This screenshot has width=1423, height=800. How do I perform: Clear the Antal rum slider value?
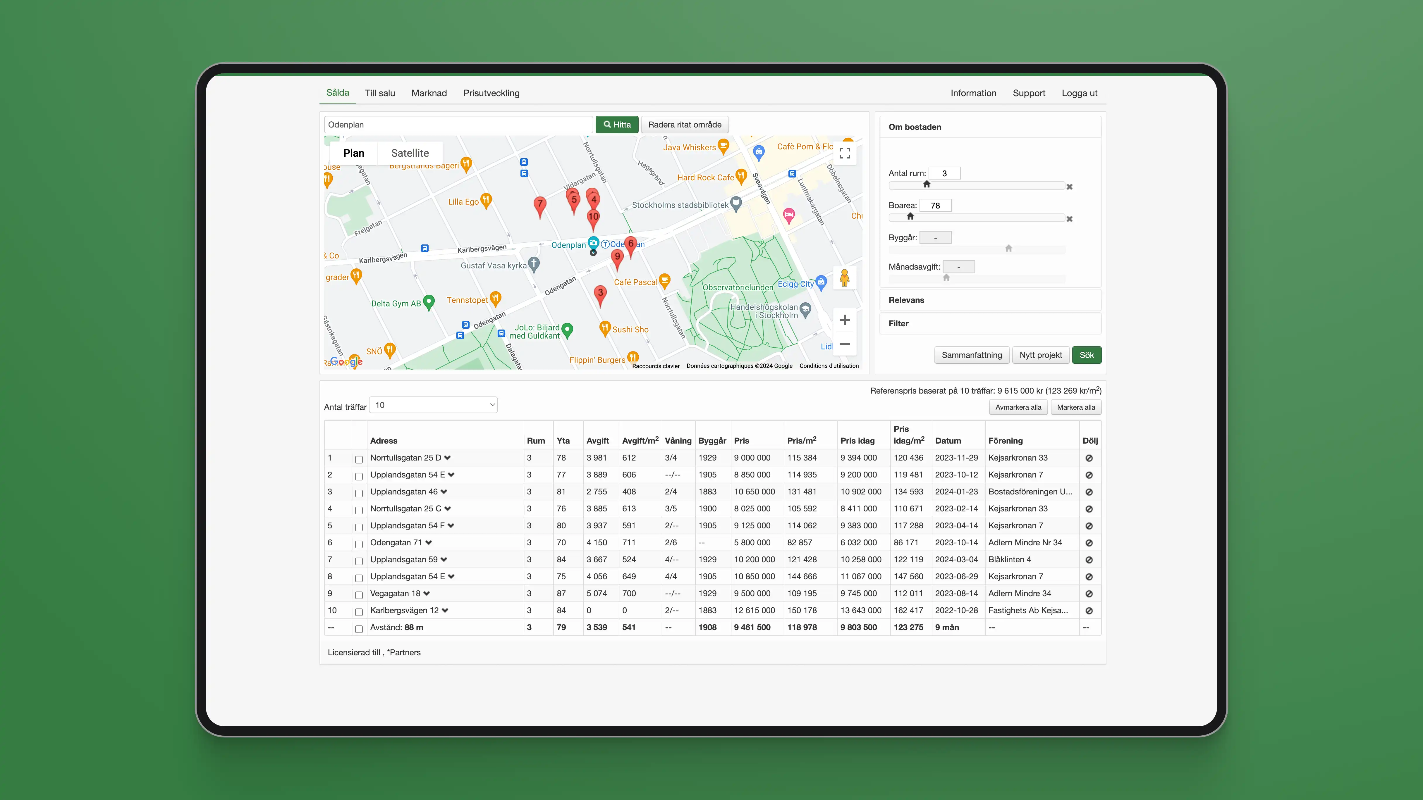click(x=1070, y=187)
